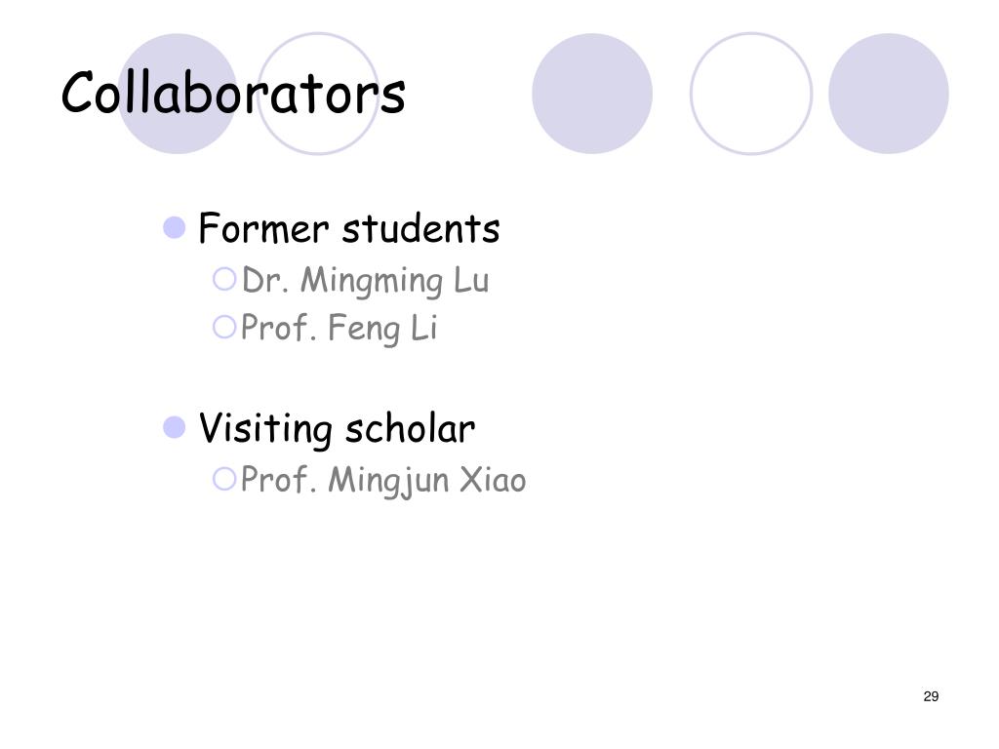Click hollow bullet next to Prof. Feng Li

point(224,328)
